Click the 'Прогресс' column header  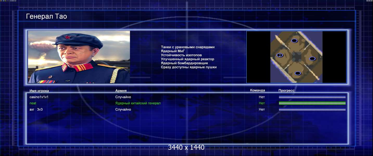(x=286, y=90)
